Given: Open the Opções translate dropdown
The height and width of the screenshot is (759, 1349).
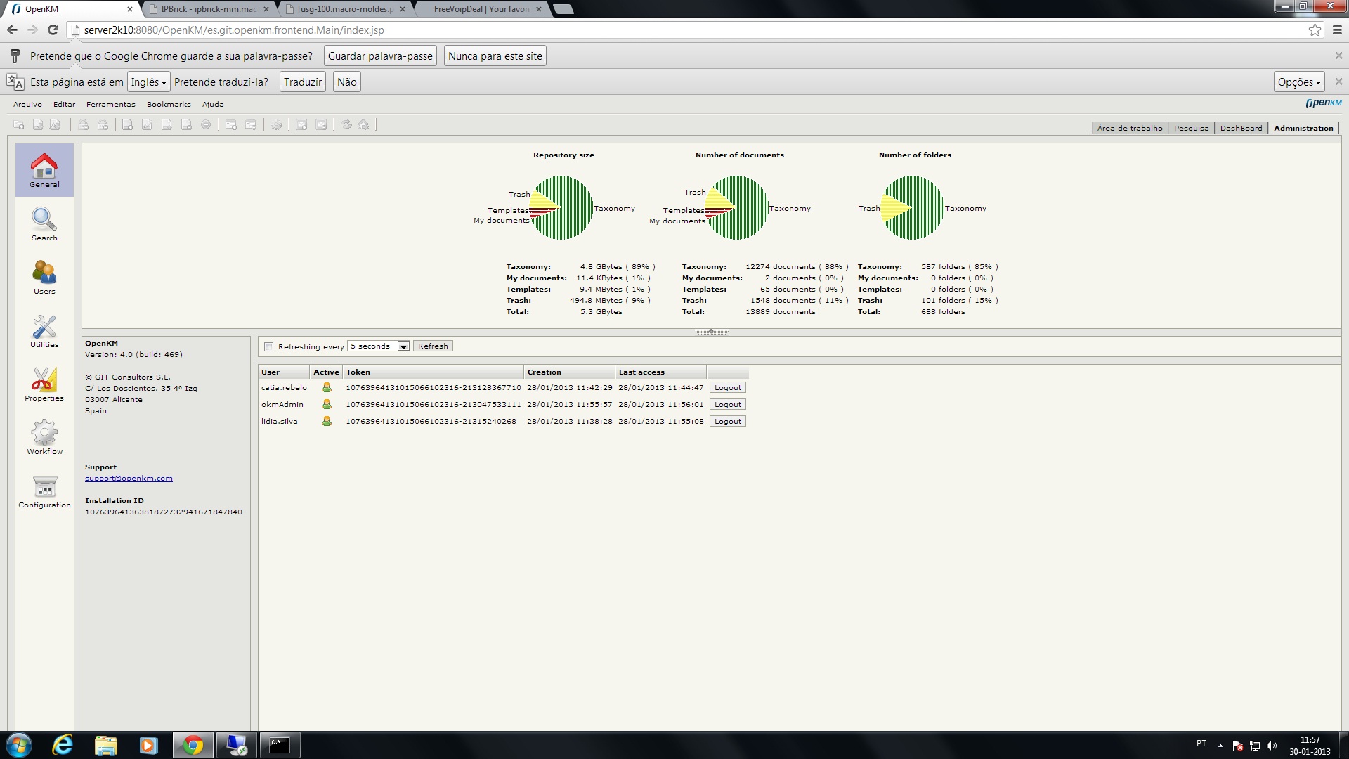Looking at the screenshot, I should coord(1298,82).
